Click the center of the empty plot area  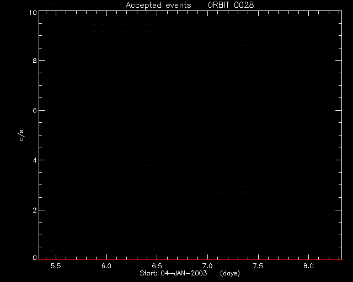coord(190,135)
